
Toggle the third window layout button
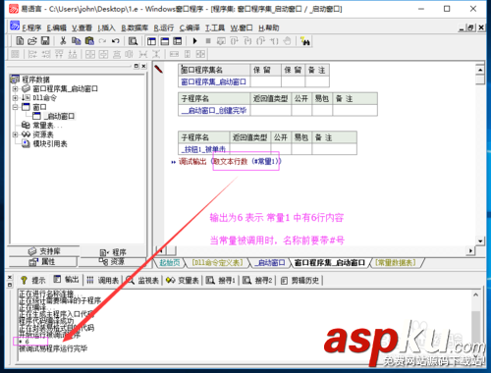[178, 41]
